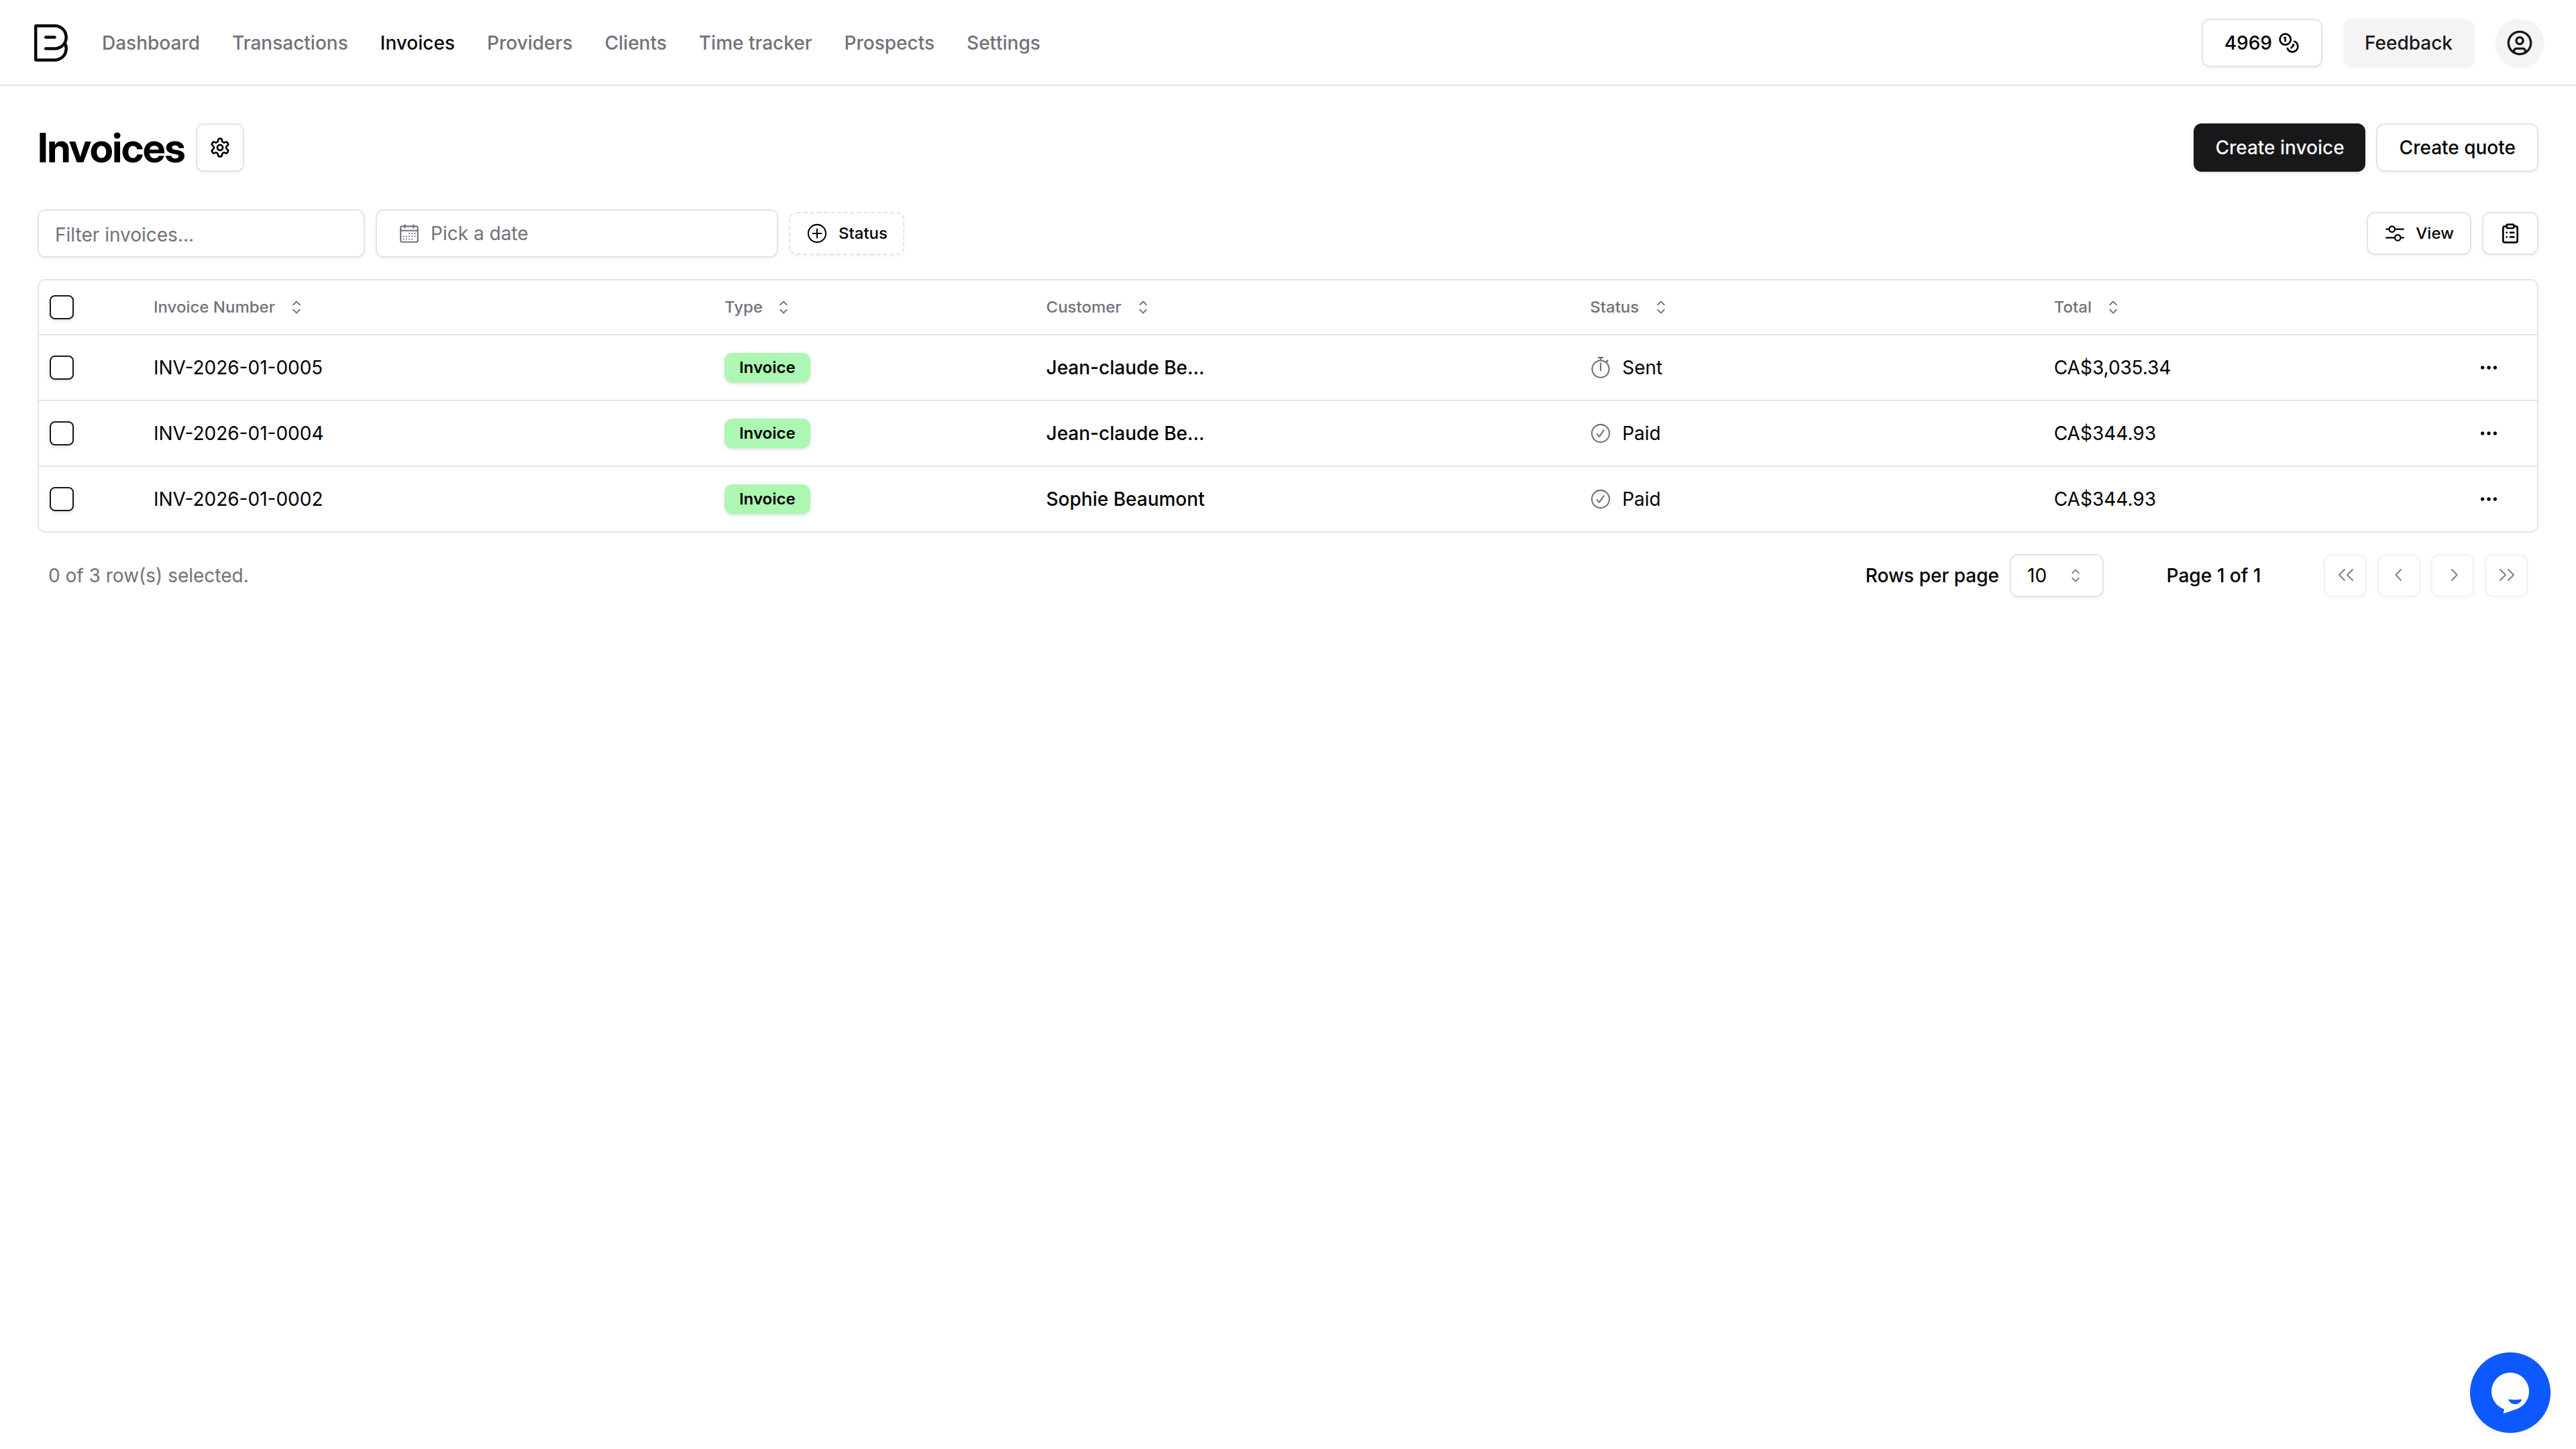Click the Create quote button
Viewport: 2576px width, 1449px height.
(x=2456, y=148)
